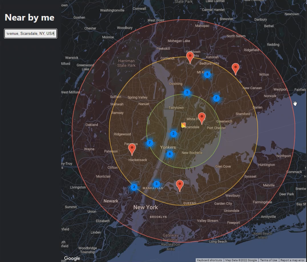Select the yellow flag marker at Scarsdale
This screenshot has width=307, height=262.
point(183,126)
